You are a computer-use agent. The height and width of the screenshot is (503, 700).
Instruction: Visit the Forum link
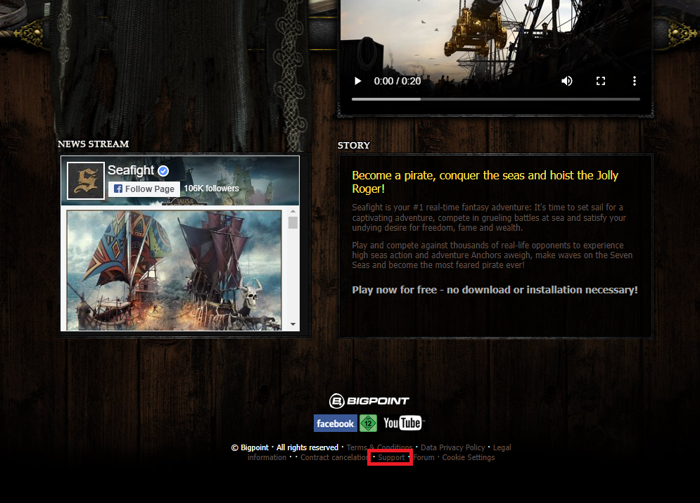click(x=424, y=457)
